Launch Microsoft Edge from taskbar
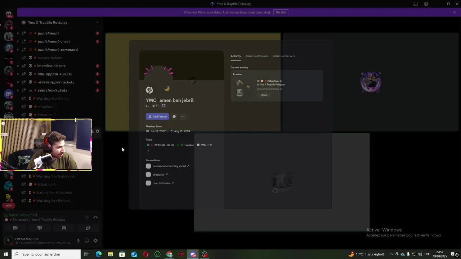Screen dimensions: 461x259 98,254
